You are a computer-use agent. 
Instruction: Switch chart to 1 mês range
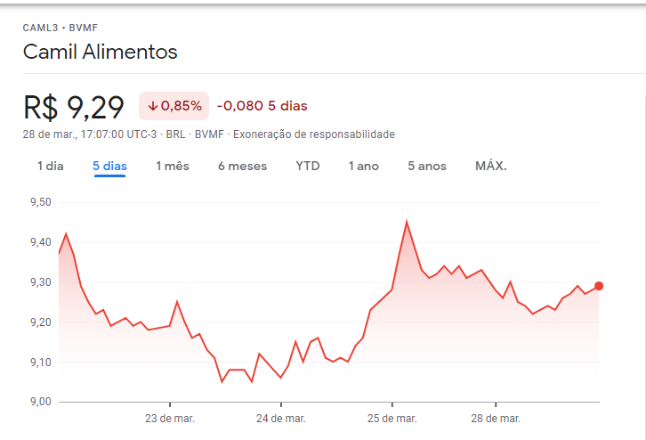click(x=173, y=167)
